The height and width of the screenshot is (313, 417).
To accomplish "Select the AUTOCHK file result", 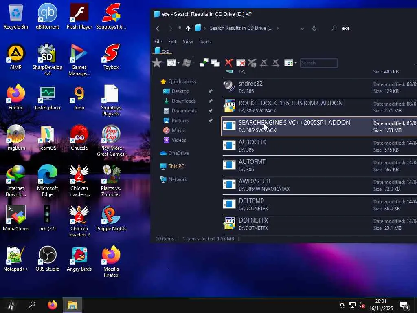I will (320, 146).
